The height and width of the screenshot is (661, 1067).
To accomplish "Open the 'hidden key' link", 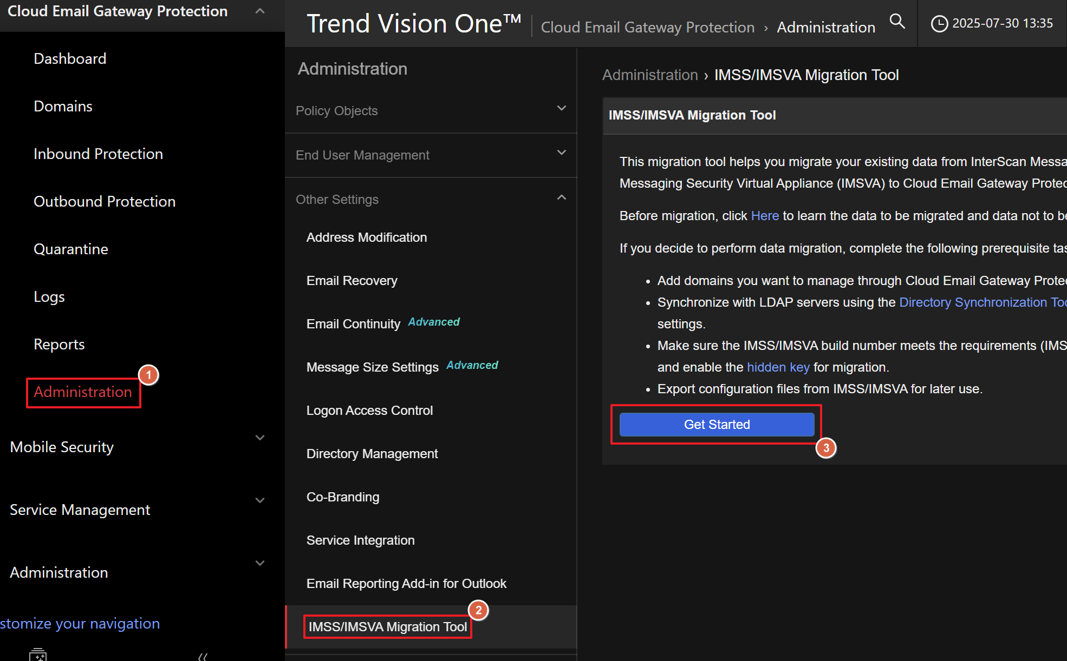I will (778, 367).
